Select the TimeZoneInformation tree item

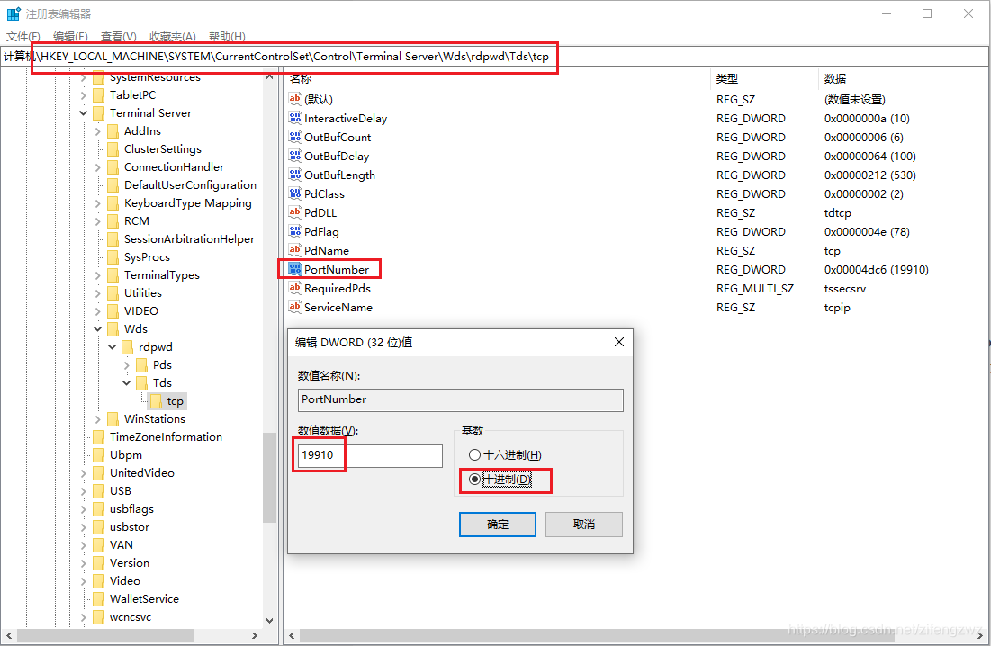point(166,437)
